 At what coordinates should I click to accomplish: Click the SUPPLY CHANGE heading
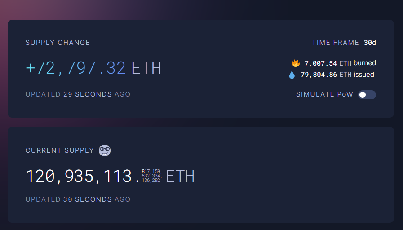click(58, 43)
